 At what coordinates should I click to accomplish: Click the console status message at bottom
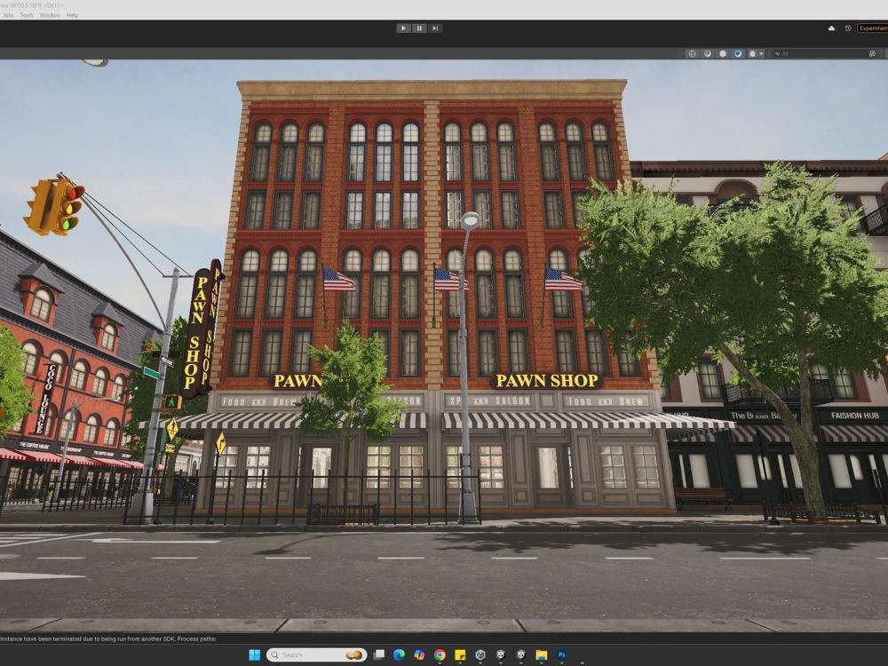108,638
